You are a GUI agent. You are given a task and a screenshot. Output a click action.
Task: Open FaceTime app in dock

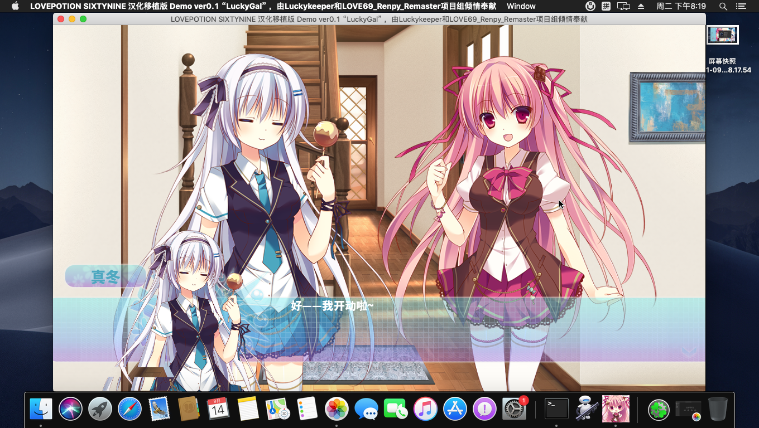coord(396,409)
